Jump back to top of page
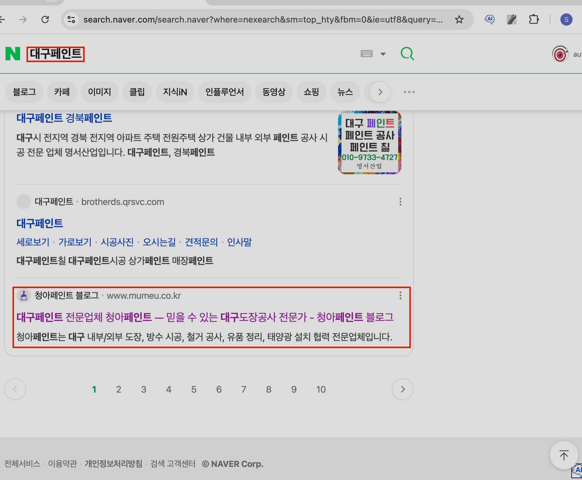Image resolution: width=582 pixels, height=480 pixels. (564, 455)
